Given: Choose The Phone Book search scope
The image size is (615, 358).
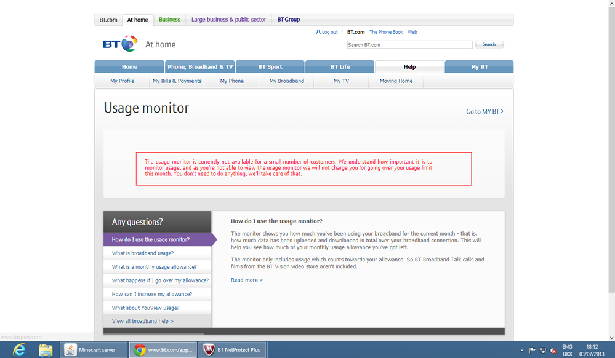Looking at the screenshot, I should [386, 32].
